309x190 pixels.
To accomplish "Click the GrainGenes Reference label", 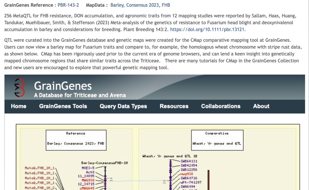I will pos(29,5).
